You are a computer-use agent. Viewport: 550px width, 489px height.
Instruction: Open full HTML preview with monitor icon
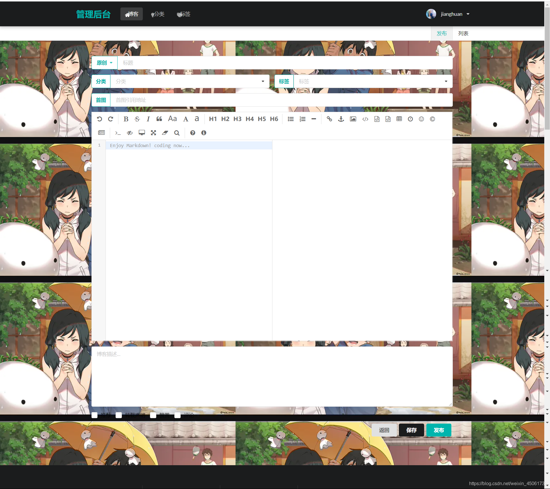[x=142, y=133]
